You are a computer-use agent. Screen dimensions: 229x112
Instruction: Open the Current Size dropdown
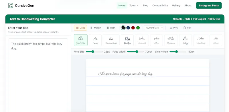154,28
